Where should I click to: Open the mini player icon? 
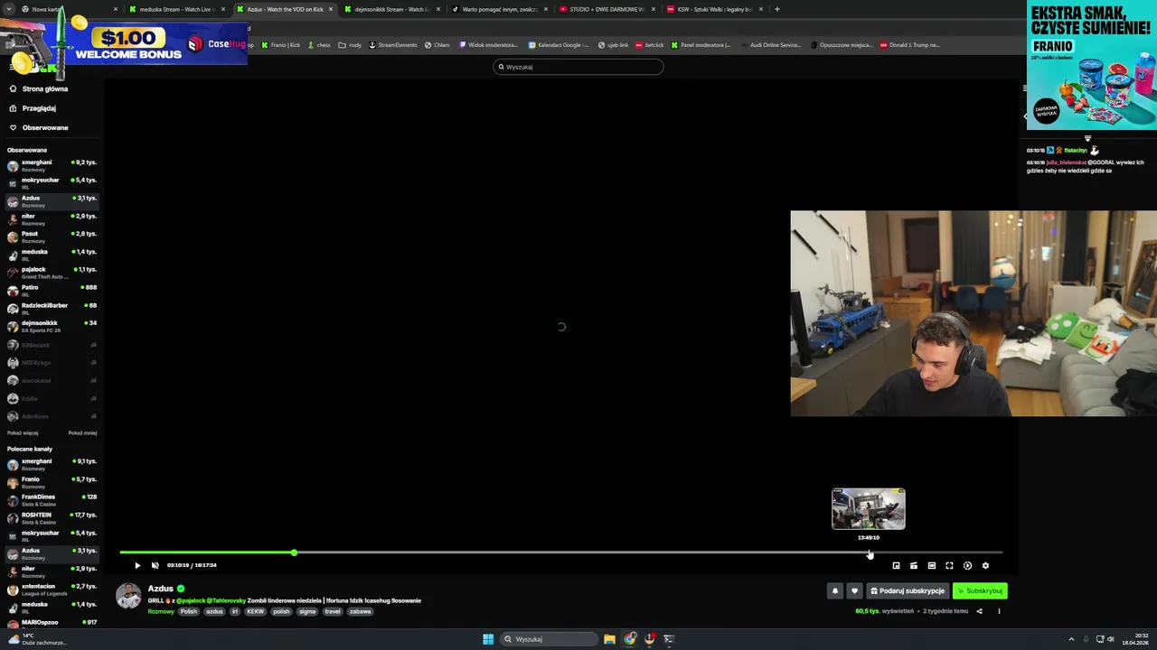(896, 566)
